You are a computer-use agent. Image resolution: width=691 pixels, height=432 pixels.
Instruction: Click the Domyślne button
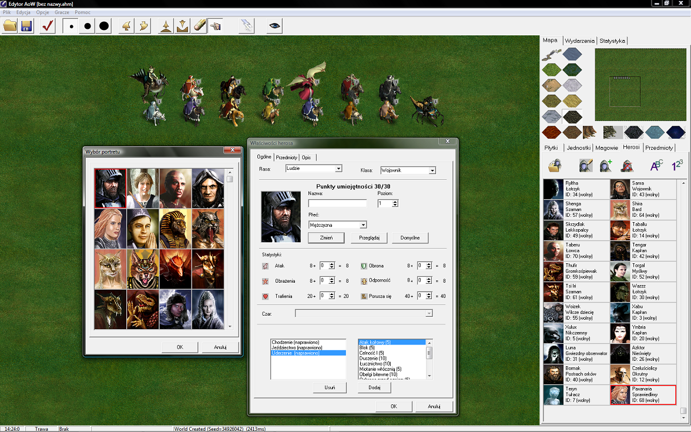pos(410,237)
